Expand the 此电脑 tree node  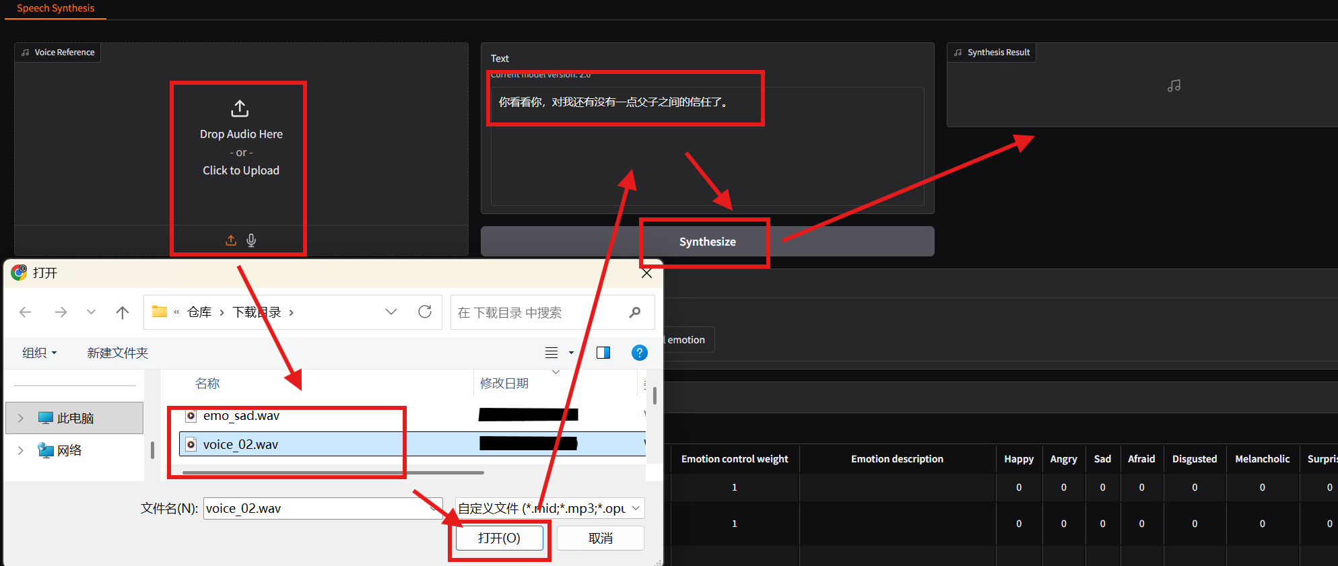[21, 418]
